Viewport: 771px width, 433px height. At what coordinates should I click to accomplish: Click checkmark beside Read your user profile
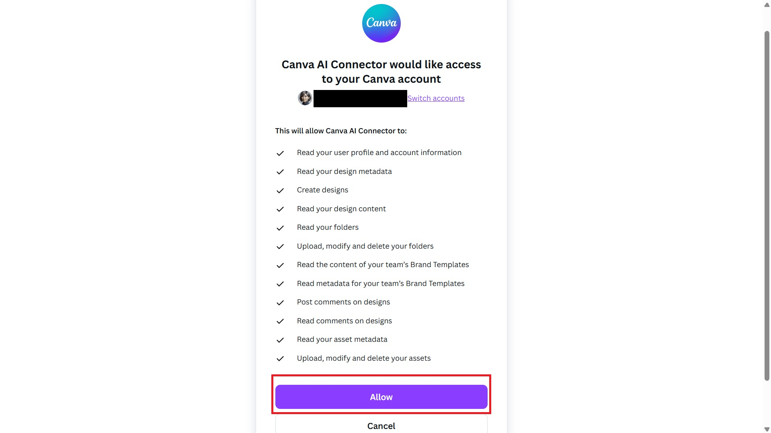coord(280,153)
